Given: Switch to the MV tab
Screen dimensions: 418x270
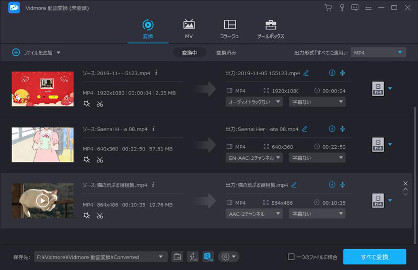Looking at the screenshot, I should click(189, 29).
